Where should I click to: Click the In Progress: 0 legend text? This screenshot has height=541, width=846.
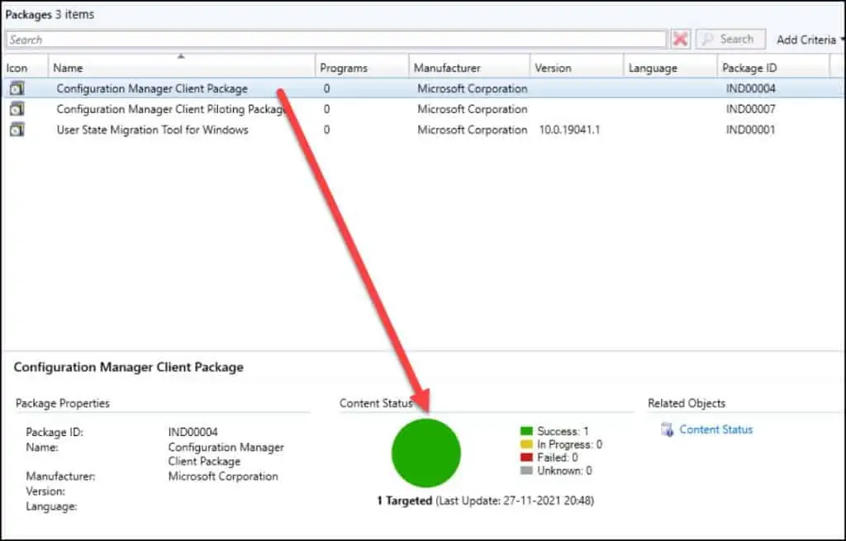(x=570, y=444)
